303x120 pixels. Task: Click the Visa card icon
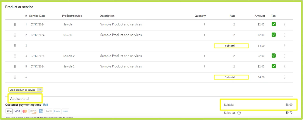[17, 111]
